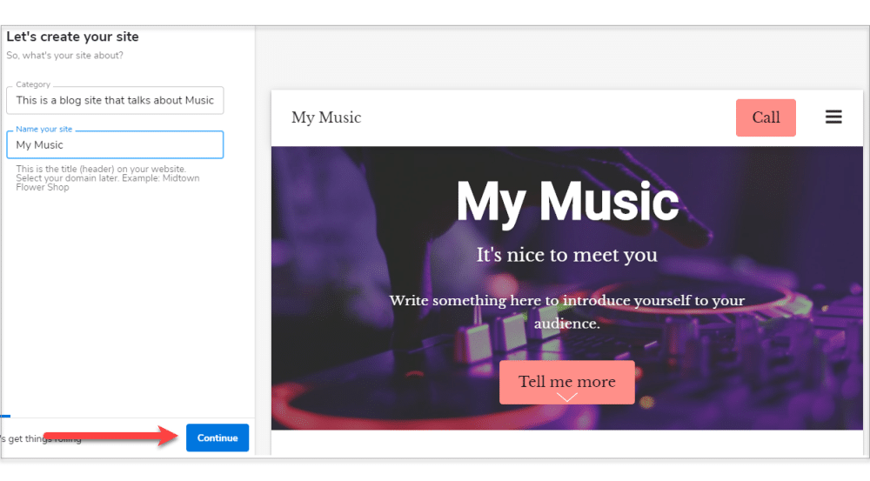Focus the Category input field
870x481 pixels.
tap(115, 101)
